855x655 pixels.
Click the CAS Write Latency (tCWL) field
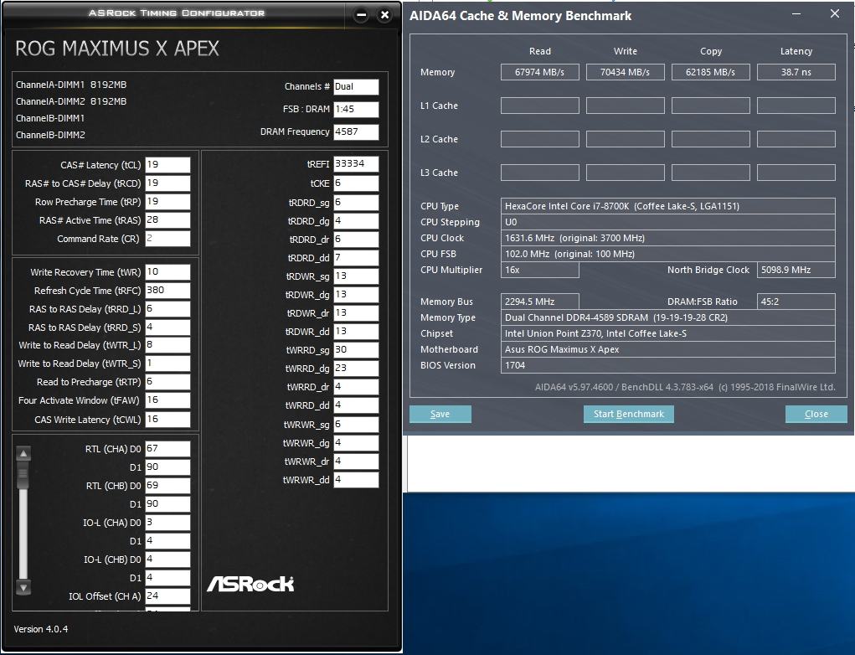click(x=168, y=420)
